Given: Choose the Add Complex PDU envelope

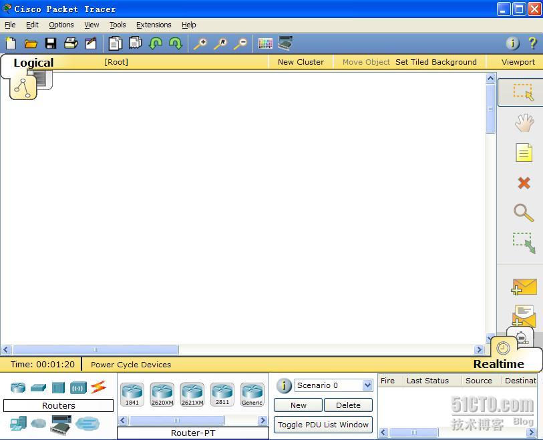Looking at the screenshot, I should pos(524,315).
